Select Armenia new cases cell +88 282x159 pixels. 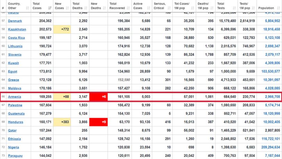[62, 97]
